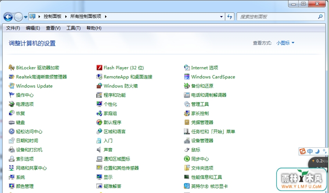Toggle the Sogou punctuation mode button
This screenshot has height=193, width=329.
(325, 151)
